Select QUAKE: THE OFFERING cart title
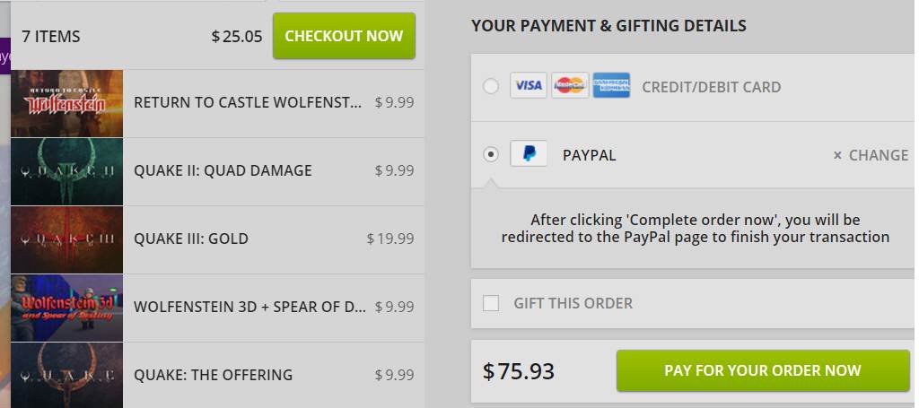The height and width of the screenshot is (408, 919). point(214,375)
